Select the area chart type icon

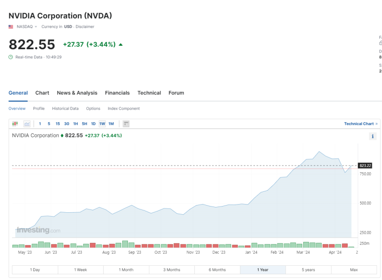click(27, 124)
